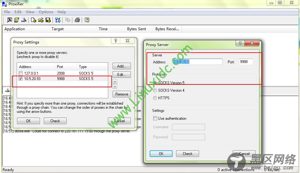Select HTTPS protocol option
Image resolution: width=300 pixels, height=173 pixels.
tap(155, 98)
